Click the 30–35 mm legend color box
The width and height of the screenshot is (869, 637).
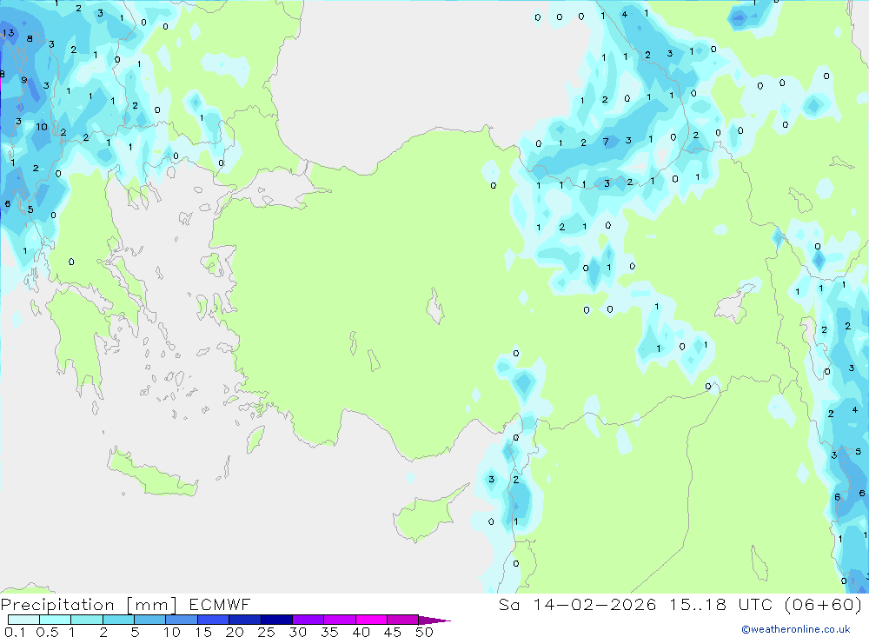[x=308, y=620]
